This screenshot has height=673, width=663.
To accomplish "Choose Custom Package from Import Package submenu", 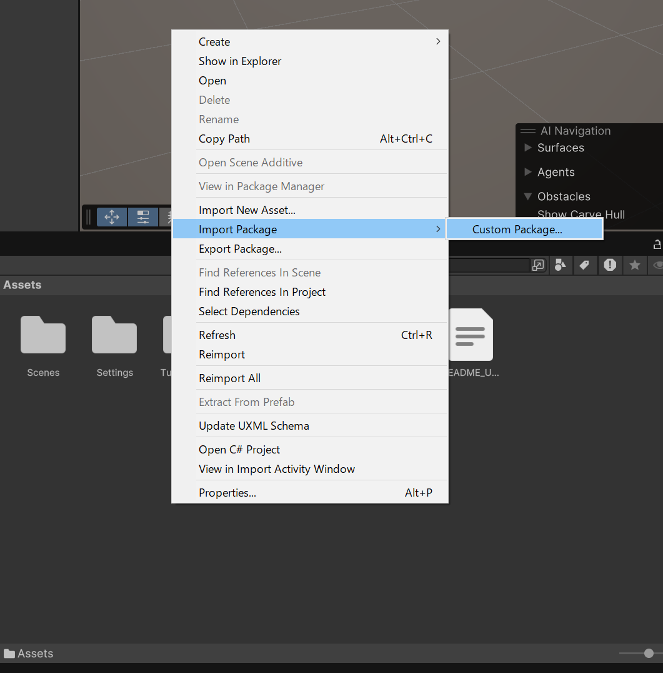I will tap(517, 229).
